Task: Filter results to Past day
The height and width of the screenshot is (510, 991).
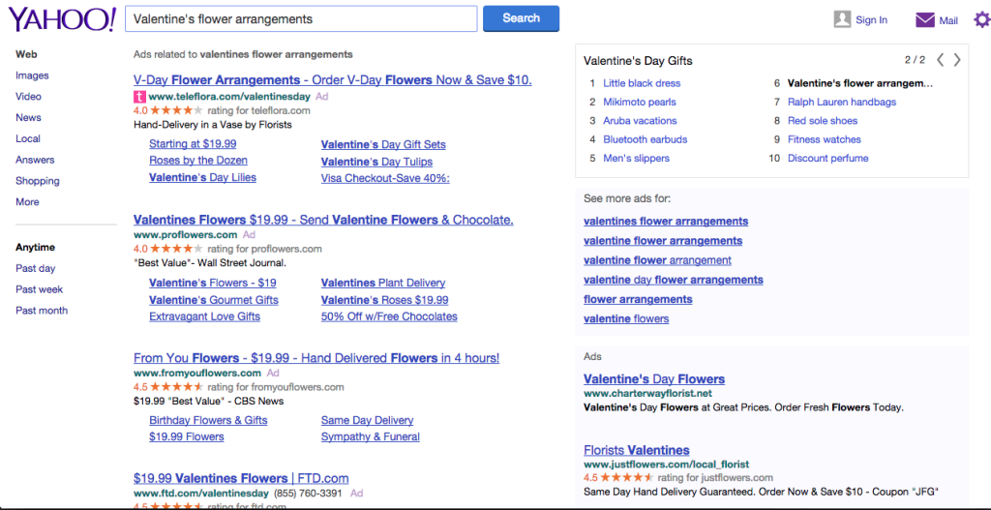Action: pyautogui.click(x=36, y=268)
